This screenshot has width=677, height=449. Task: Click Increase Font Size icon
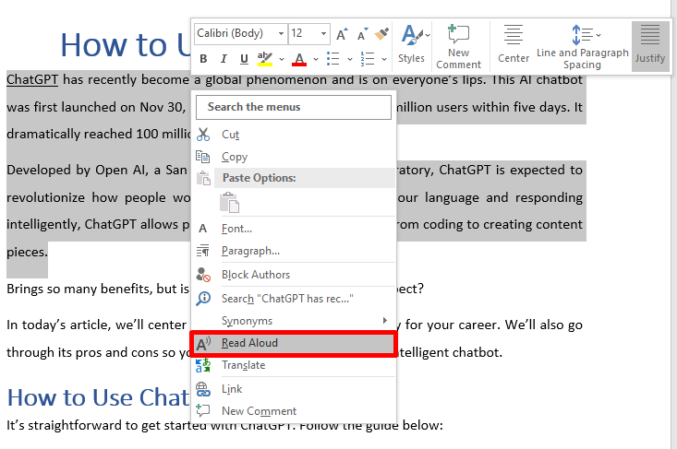[x=342, y=33]
